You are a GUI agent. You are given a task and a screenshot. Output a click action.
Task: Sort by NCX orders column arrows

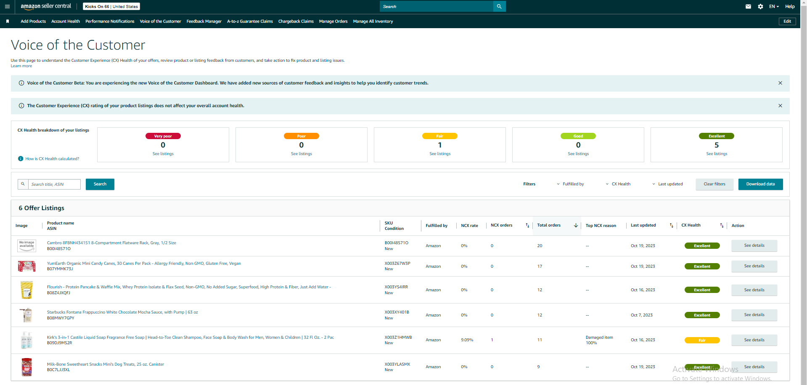coord(527,226)
